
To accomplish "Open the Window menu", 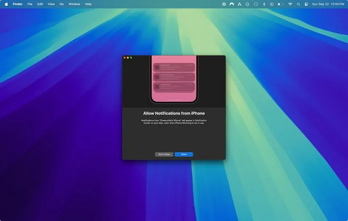I will coord(74,4).
